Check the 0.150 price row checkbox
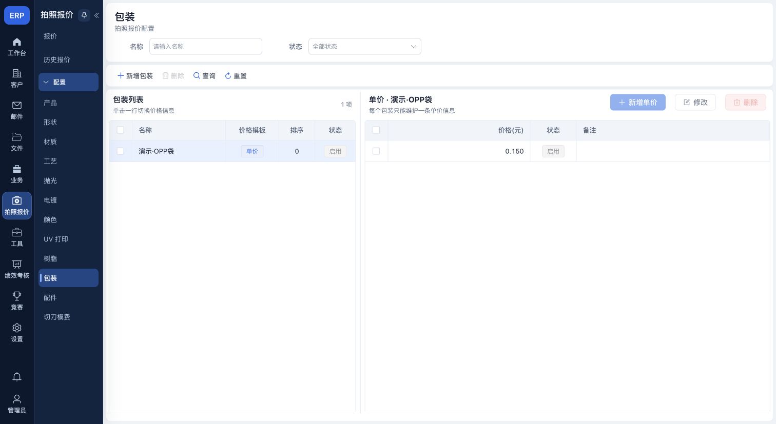Image resolution: width=776 pixels, height=424 pixels. (x=376, y=151)
